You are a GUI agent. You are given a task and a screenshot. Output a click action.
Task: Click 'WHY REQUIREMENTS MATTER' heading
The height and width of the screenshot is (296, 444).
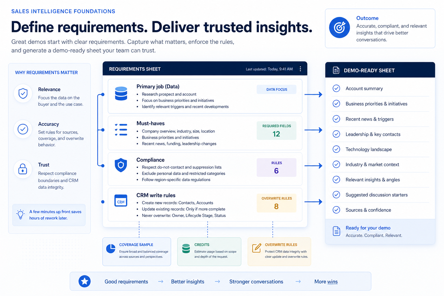[46, 73]
